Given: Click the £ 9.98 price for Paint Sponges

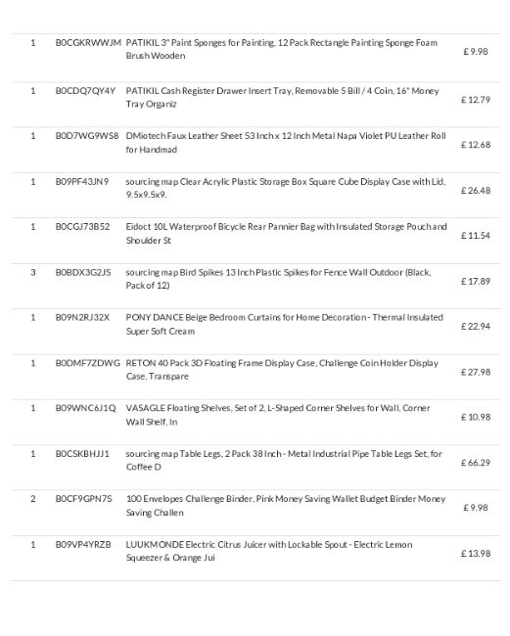Looking at the screenshot, I should point(476,52).
